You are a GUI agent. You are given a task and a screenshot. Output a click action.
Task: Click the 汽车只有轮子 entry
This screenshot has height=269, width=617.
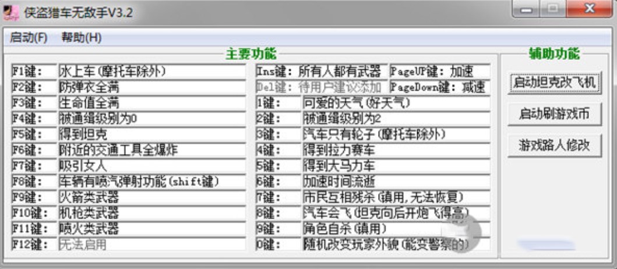point(396,134)
